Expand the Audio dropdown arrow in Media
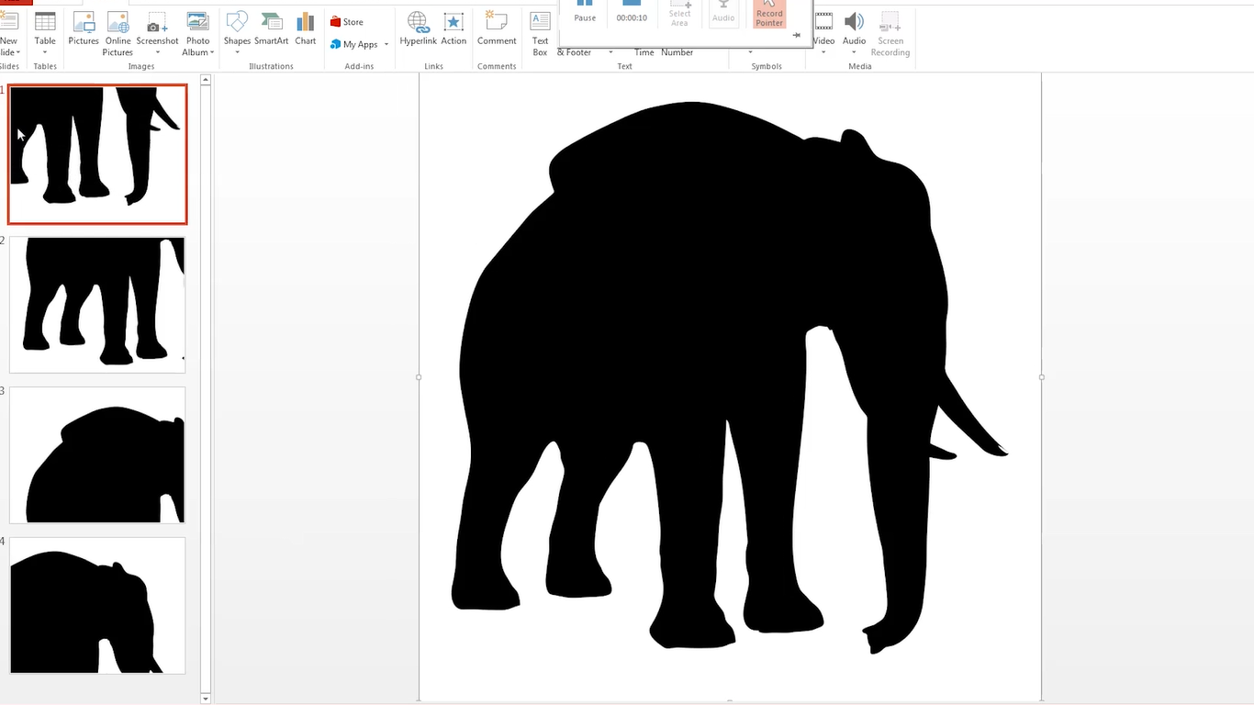The image size is (1254, 705). click(854, 53)
